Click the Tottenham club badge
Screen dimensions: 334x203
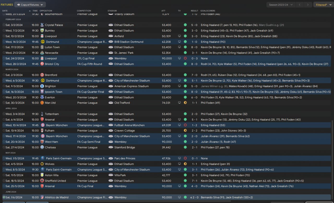click(x=42, y=114)
